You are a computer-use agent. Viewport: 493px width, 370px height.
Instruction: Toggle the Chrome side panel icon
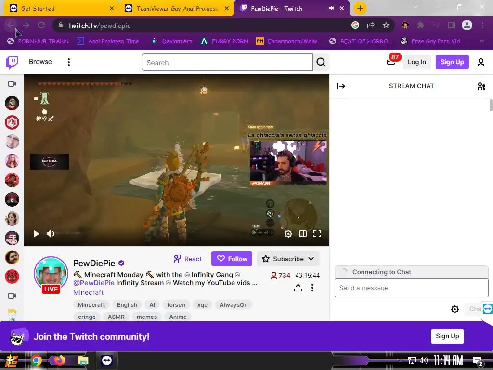coord(452,26)
